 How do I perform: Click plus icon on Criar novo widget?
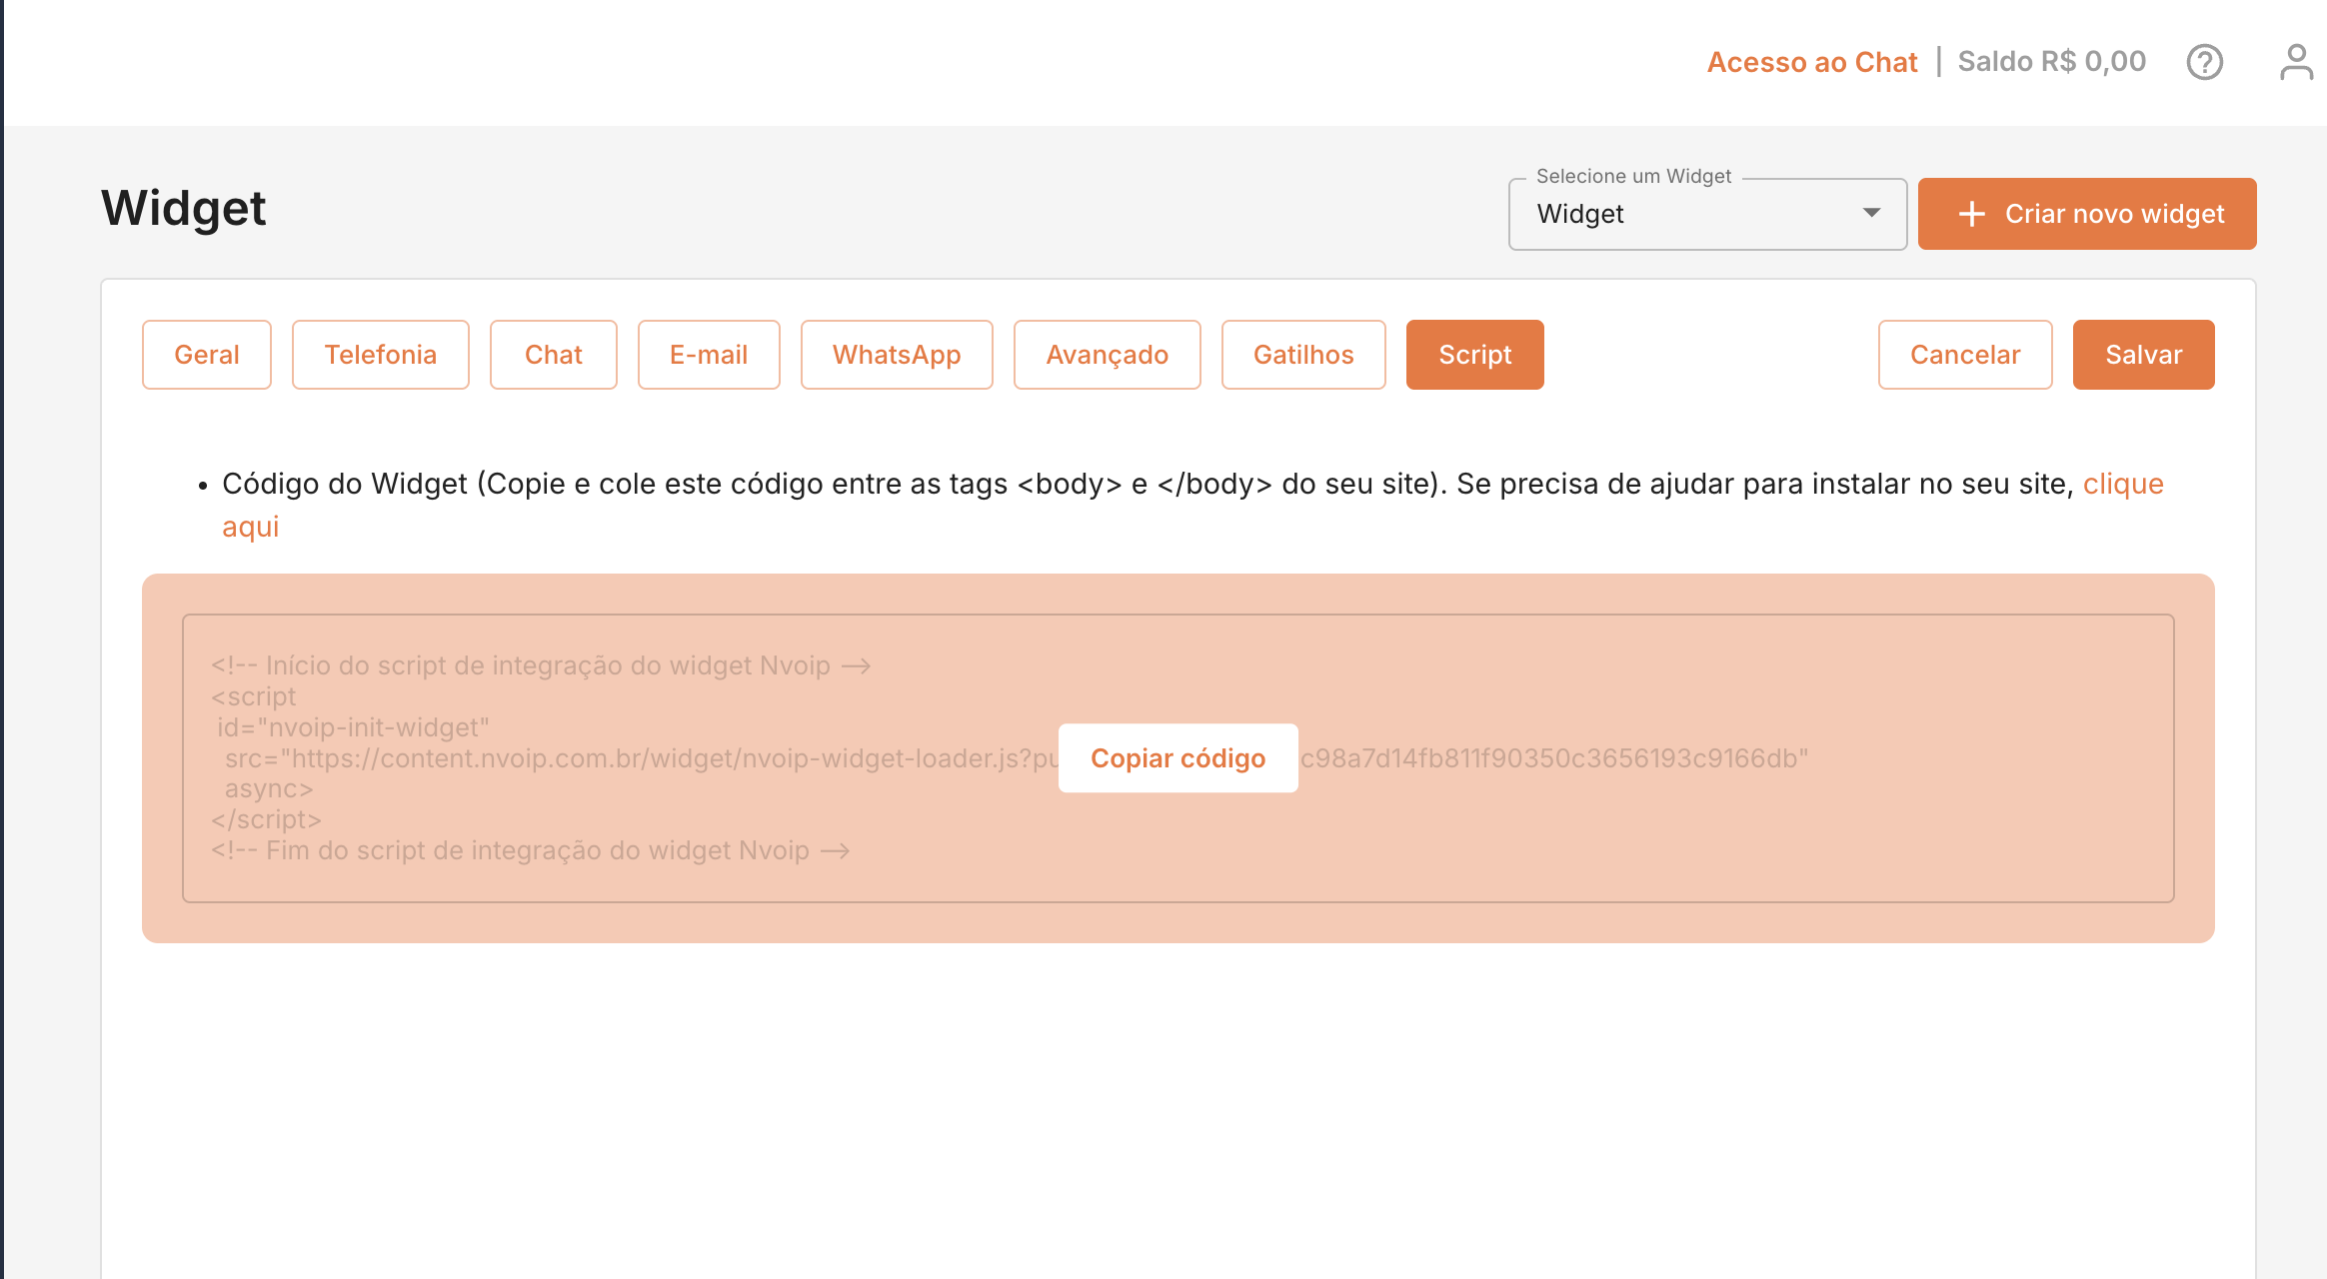[x=1971, y=214]
